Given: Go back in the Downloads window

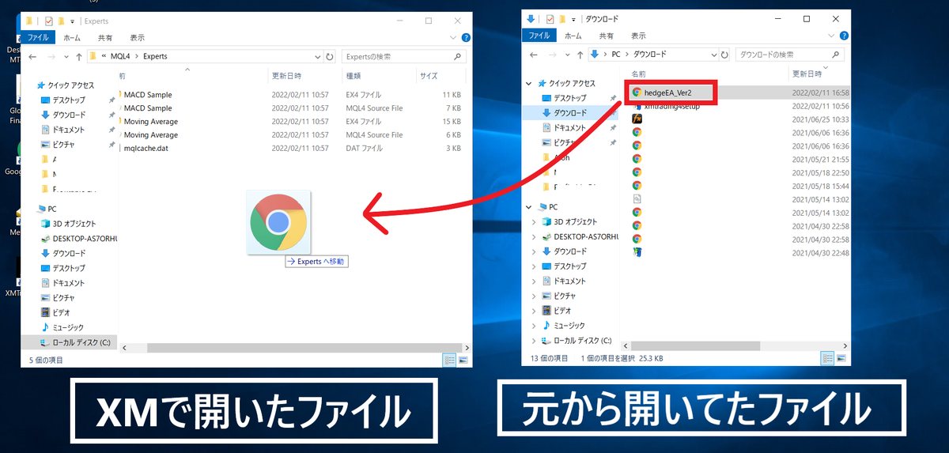Looking at the screenshot, I should 533,55.
